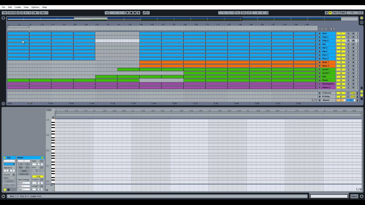Click the Commit groove button
365x205 pixels.
(x=9, y=181)
